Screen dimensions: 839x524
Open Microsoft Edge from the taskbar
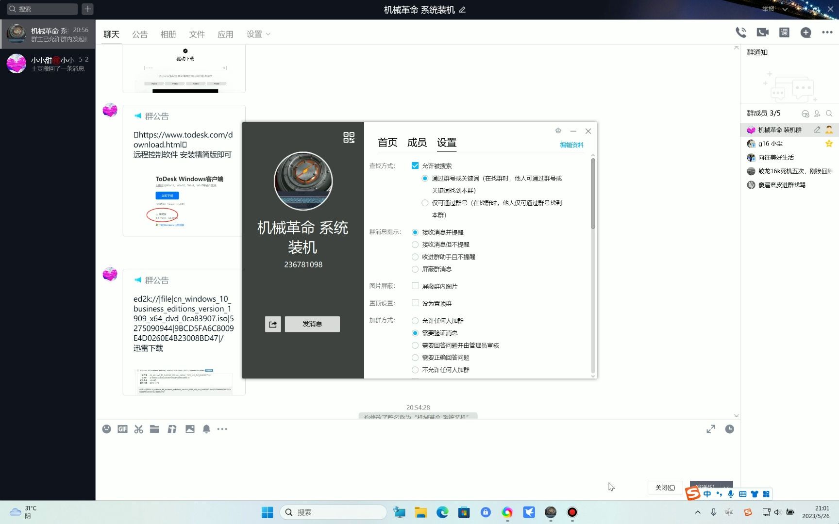pos(442,512)
